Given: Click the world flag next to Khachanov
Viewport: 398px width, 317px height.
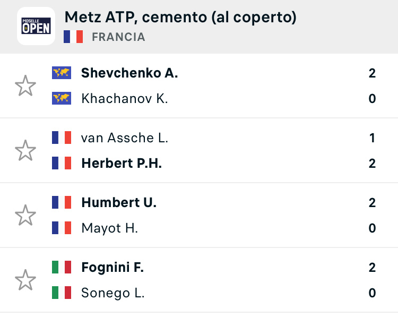Looking at the screenshot, I should tap(62, 98).
